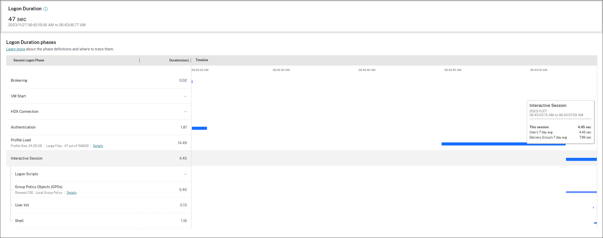Image resolution: width=603 pixels, height=238 pixels.
Task: Click the Duration(sec) column header
Action: tap(179, 60)
